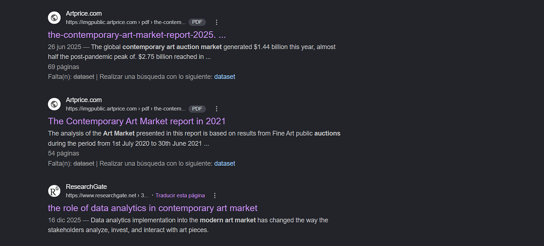
Task: Click the ResearchGate site name
Action: tap(86, 187)
